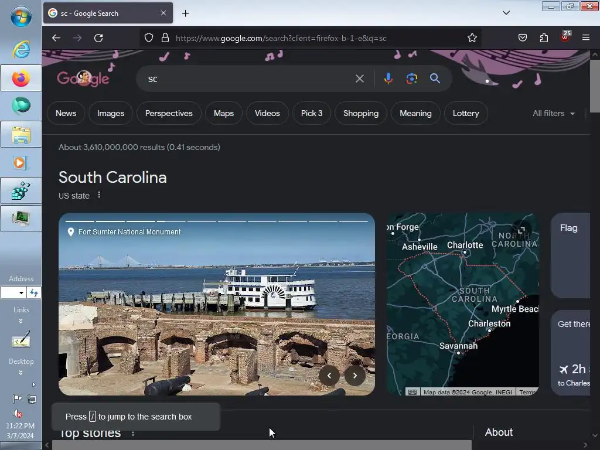Open the Firefox extensions puzzle icon
The image size is (600, 450).
click(544, 38)
